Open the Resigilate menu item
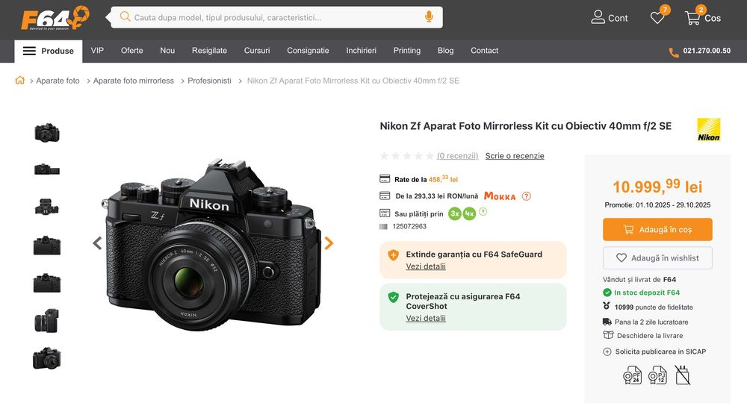Viewport: 747px width, 406px height. pos(209,51)
